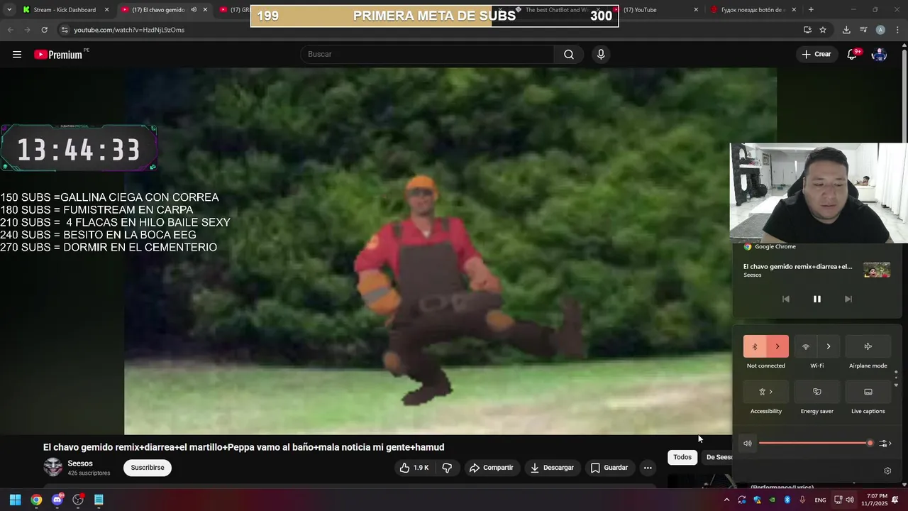
Task: Show hidden tray icons chevron
Action: [x=726, y=500]
